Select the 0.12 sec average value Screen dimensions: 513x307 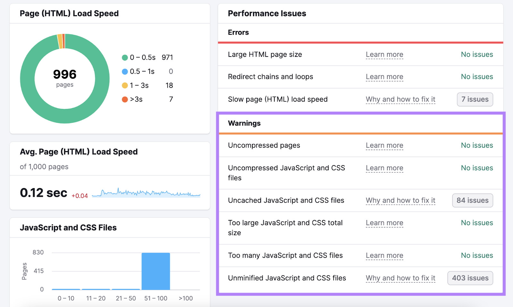click(x=44, y=193)
